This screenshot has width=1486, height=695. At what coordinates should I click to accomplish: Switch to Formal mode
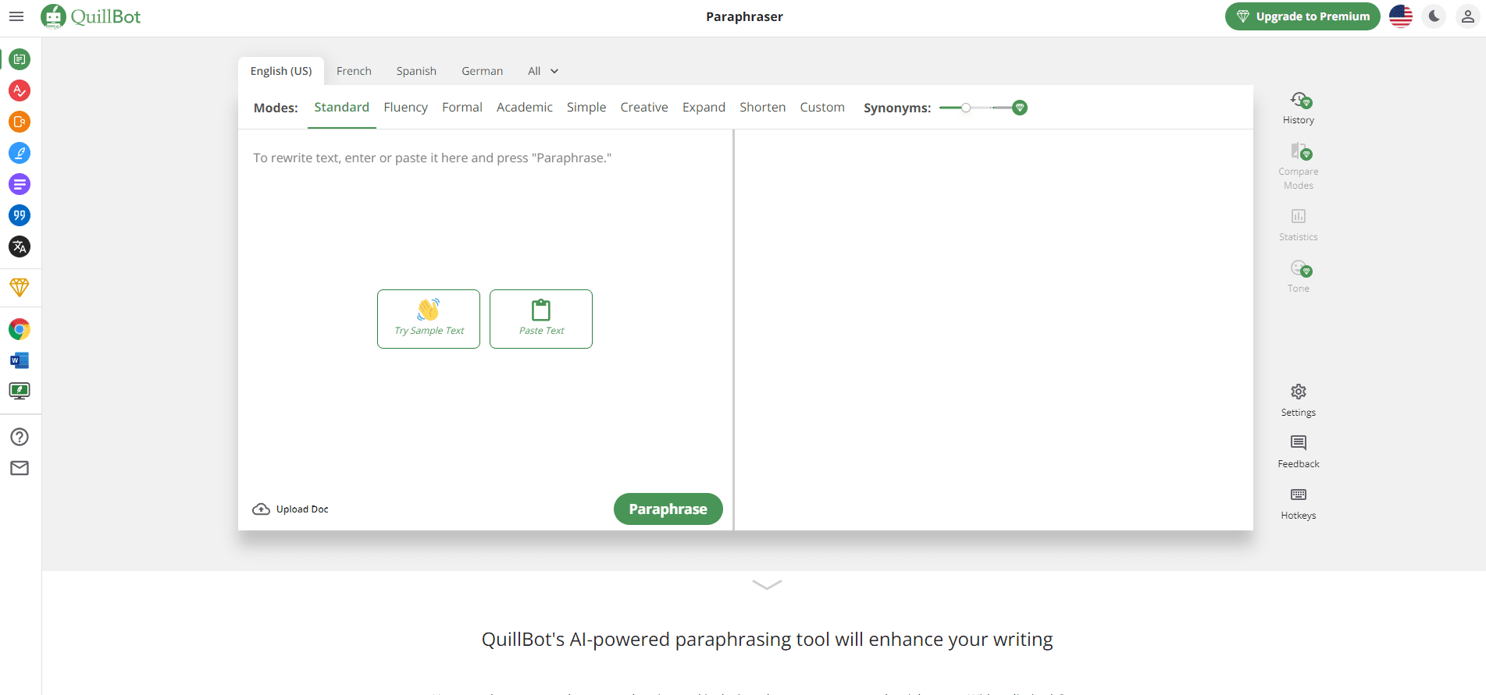462,107
